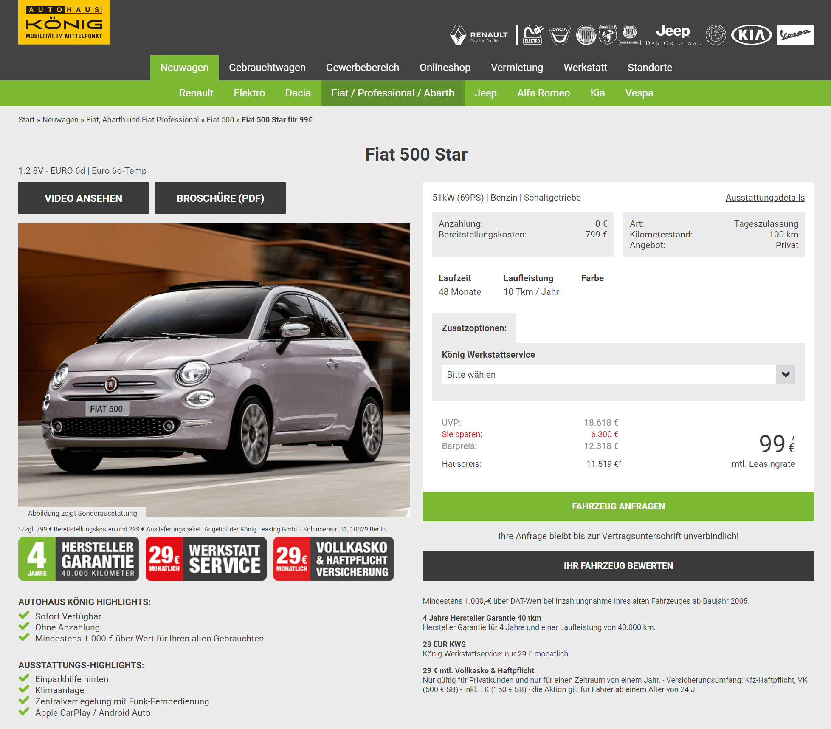Click the Alfa Romeo emblem
This screenshot has height=729, width=831.
[x=716, y=35]
